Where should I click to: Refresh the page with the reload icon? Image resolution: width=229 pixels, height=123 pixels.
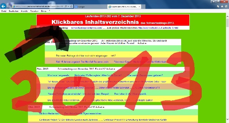71,6
